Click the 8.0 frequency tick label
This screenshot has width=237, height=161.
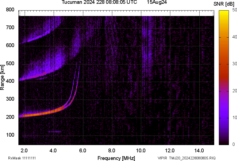(112, 151)
